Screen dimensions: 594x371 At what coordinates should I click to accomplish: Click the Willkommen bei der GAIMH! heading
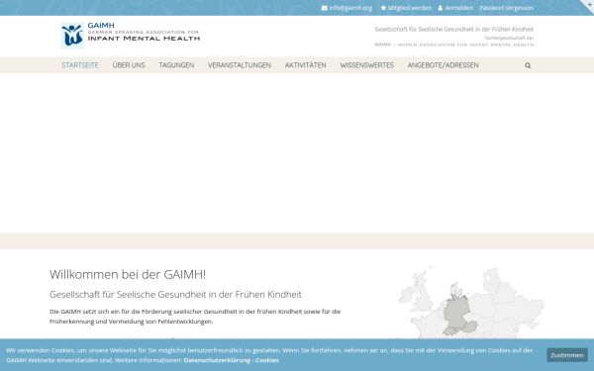pos(128,274)
